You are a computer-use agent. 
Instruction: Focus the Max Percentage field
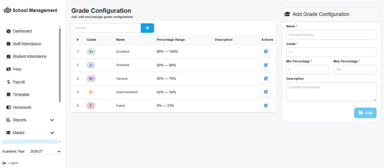point(355,69)
